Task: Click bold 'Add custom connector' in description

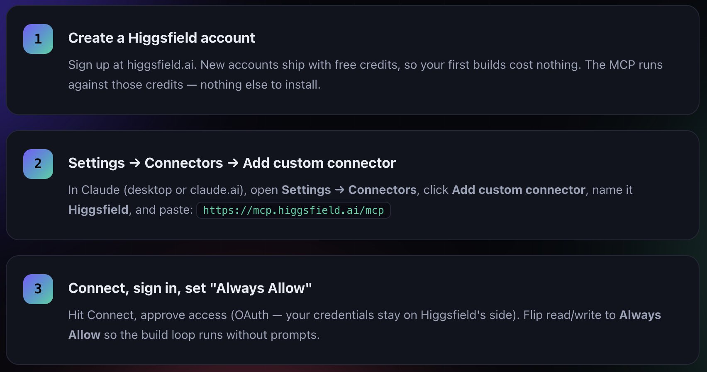Action: point(519,190)
